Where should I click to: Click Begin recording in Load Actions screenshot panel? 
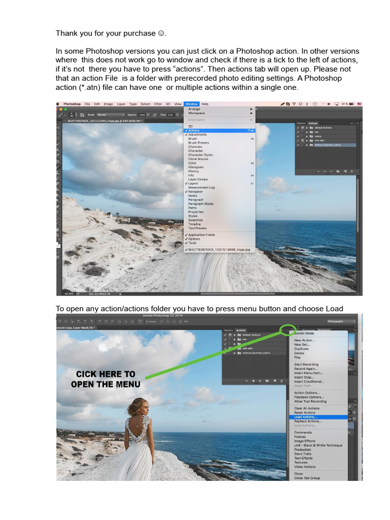[253, 381]
